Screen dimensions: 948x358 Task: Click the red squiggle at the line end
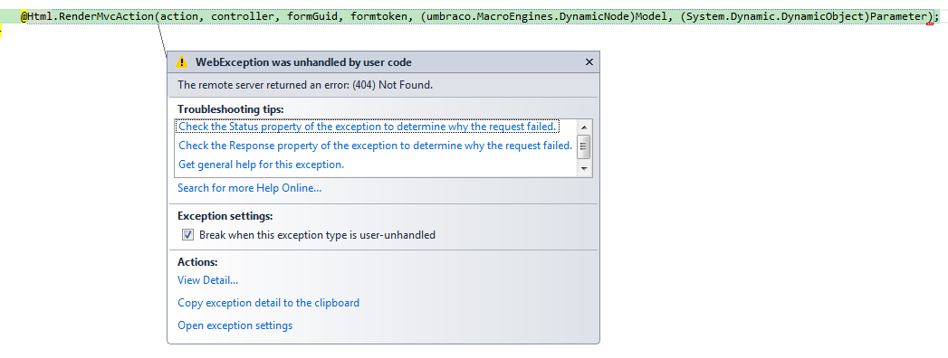(930, 23)
